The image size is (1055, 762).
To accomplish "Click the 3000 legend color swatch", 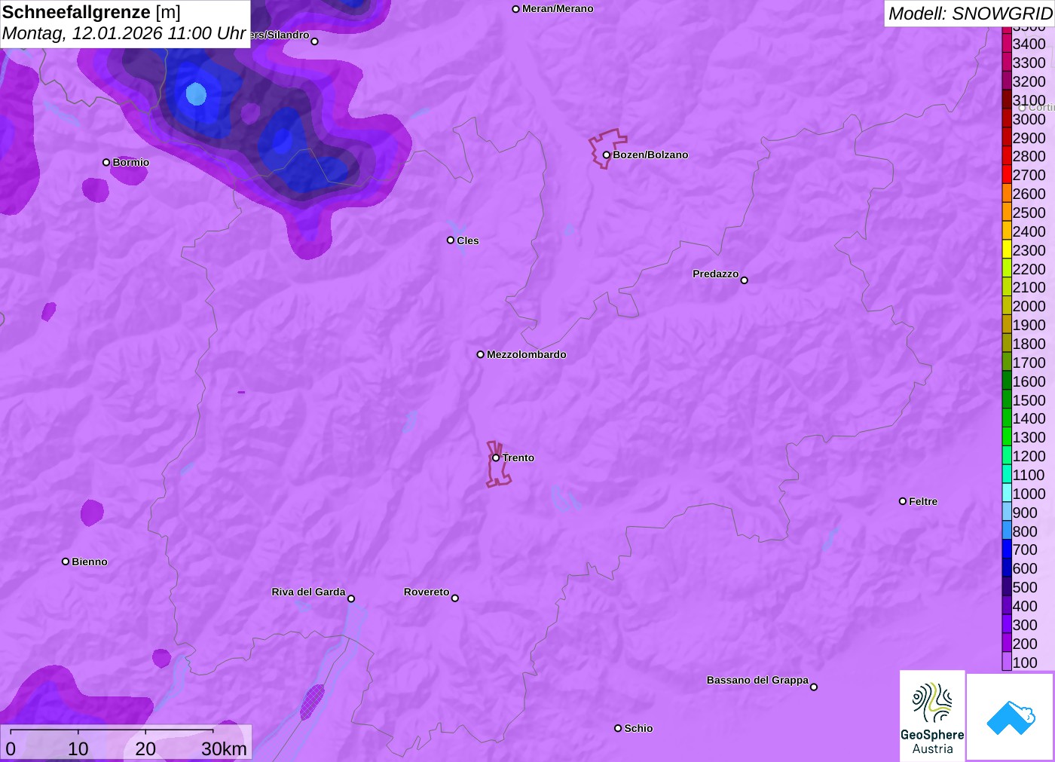I will [1007, 118].
